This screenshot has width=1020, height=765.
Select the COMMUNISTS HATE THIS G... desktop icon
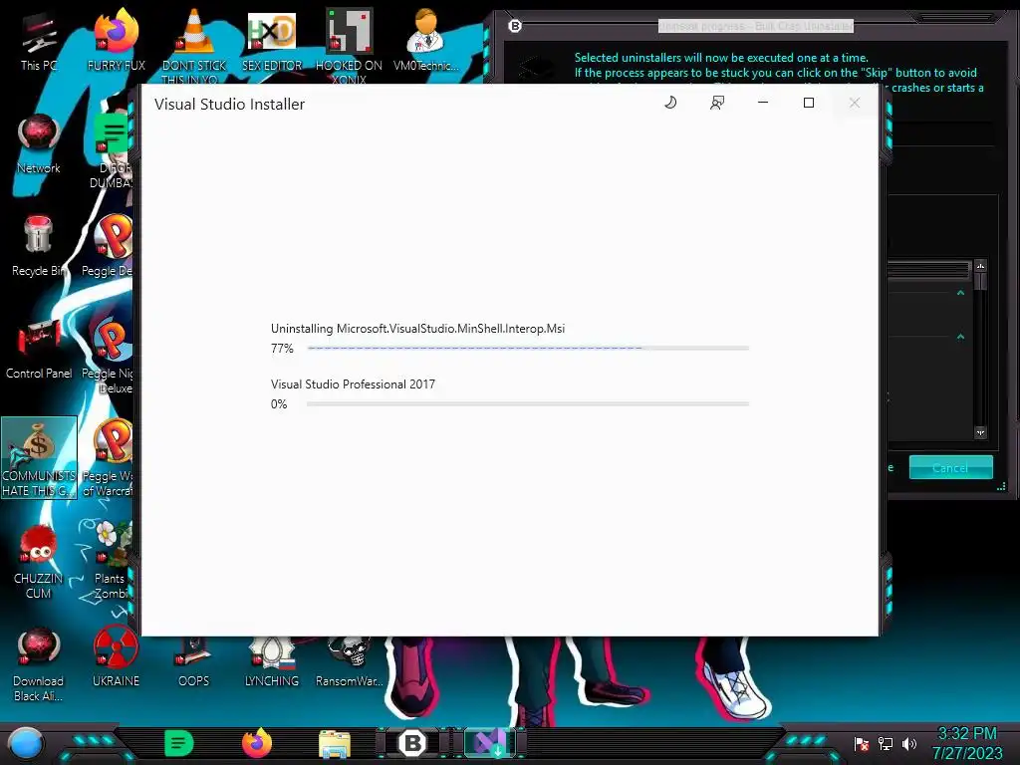(39, 458)
